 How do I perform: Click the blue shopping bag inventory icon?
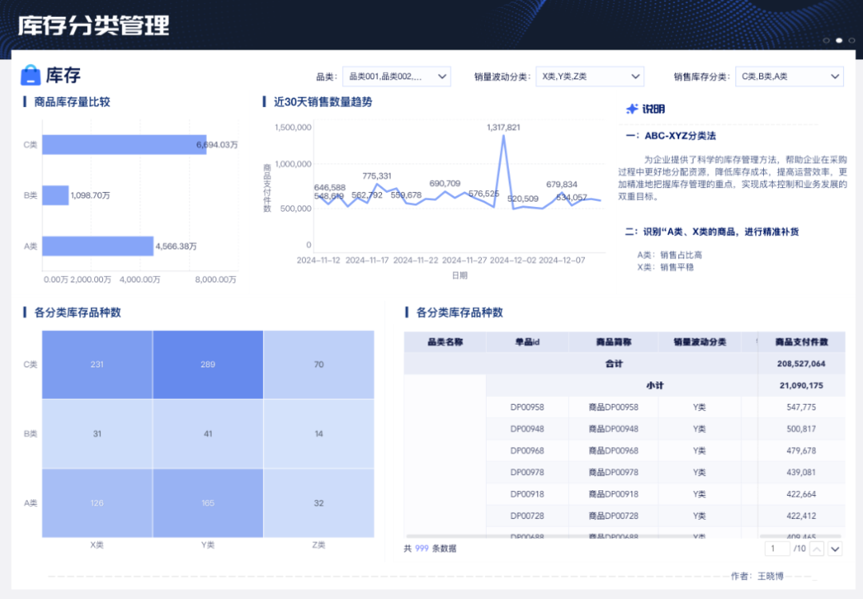pos(31,75)
